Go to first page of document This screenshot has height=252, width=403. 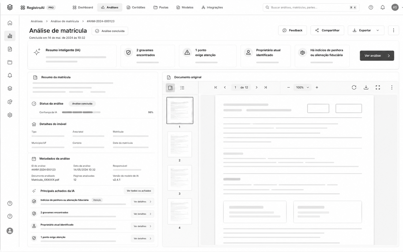coord(216,87)
